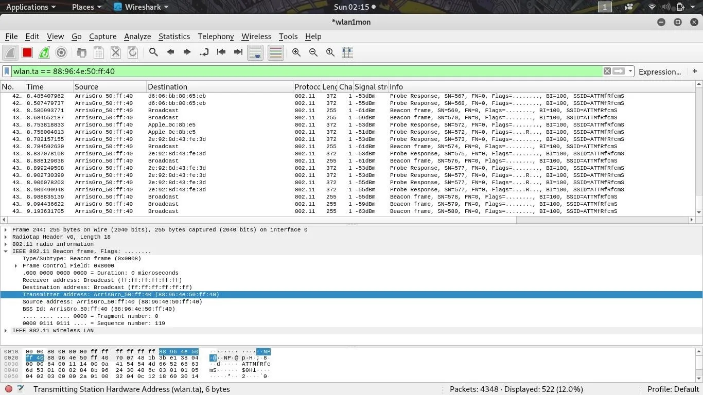Select the Probe Response row with SN=567

pyautogui.click(x=347, y=96)
